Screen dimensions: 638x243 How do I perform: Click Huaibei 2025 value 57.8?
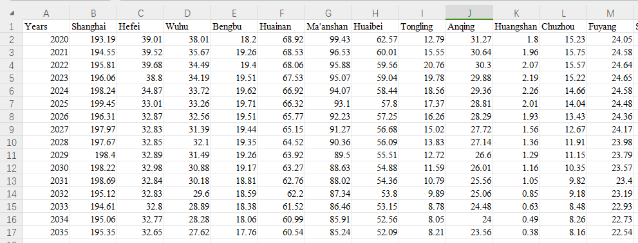point(375,104)
